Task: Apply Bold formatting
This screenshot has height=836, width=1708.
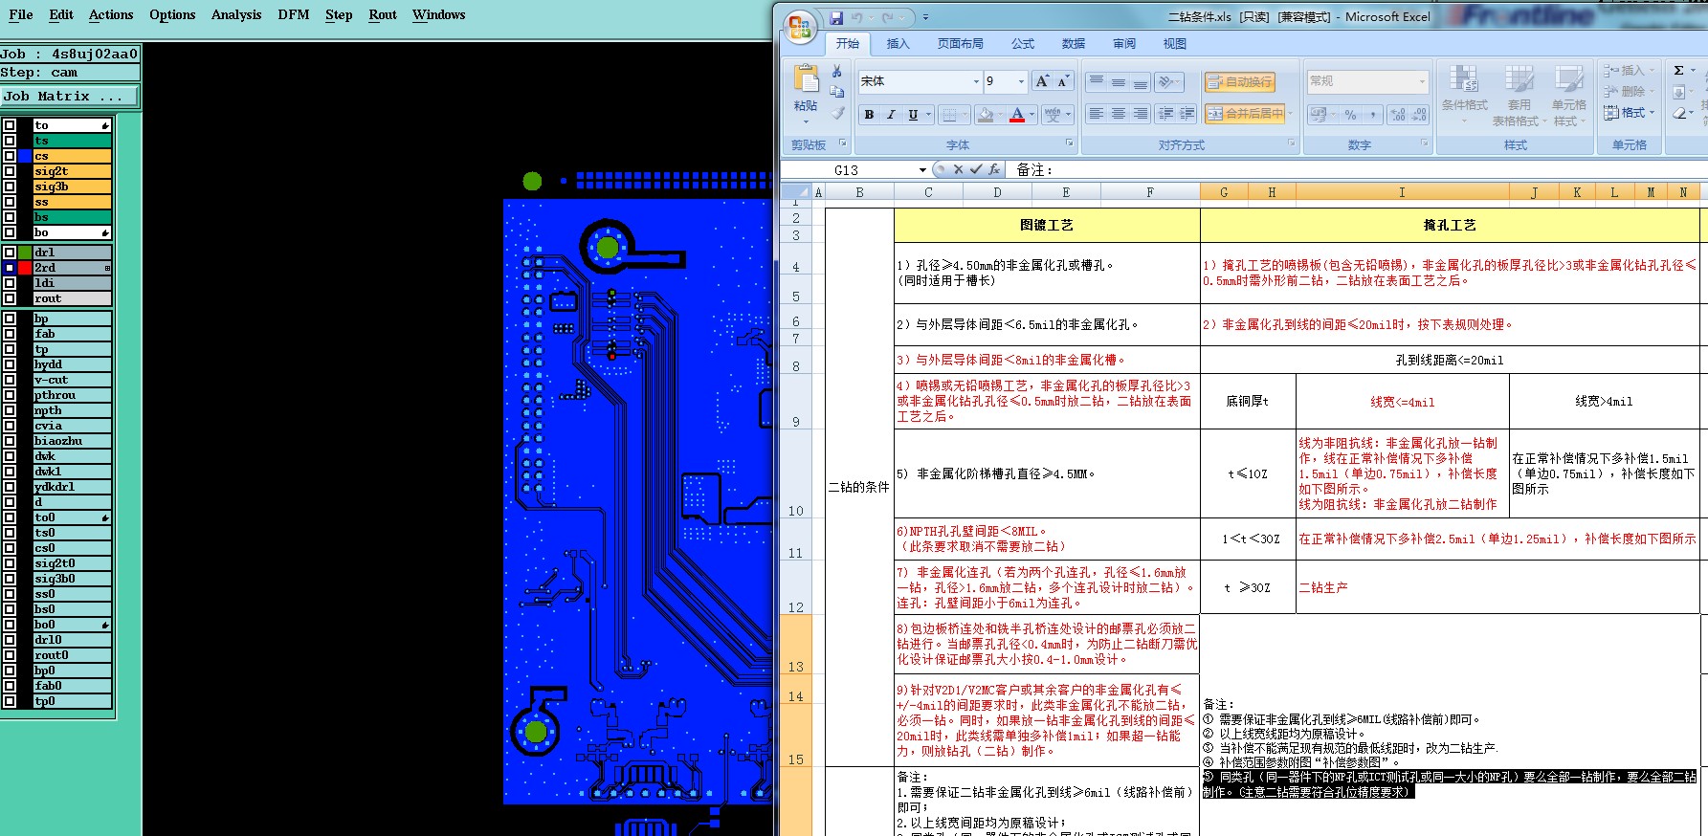Action: click(x=869, y=115)
